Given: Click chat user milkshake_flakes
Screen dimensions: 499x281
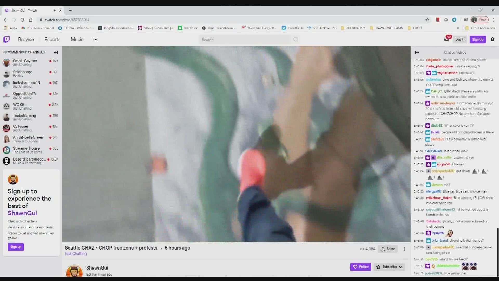Looking at the screenshot, I should click(x=439, y=198).
